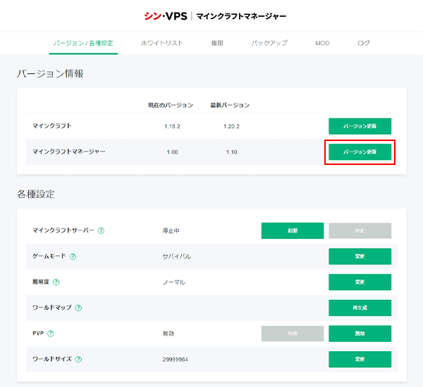This screenshot has width=423, height=387.
Task: Select current Minecraft version 1.18.2
Action: click(x=172, y=126)
